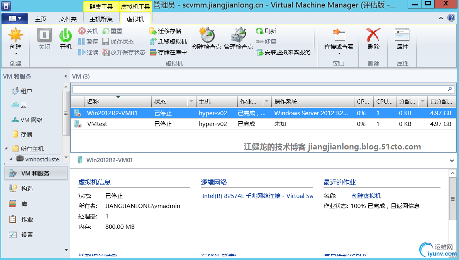Open navigation pane overflow arrow at bottom
The image size is (459, 260).
tap(66, 250)
